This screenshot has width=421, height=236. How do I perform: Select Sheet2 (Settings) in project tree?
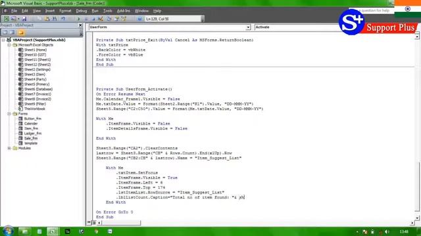[37, 69]
